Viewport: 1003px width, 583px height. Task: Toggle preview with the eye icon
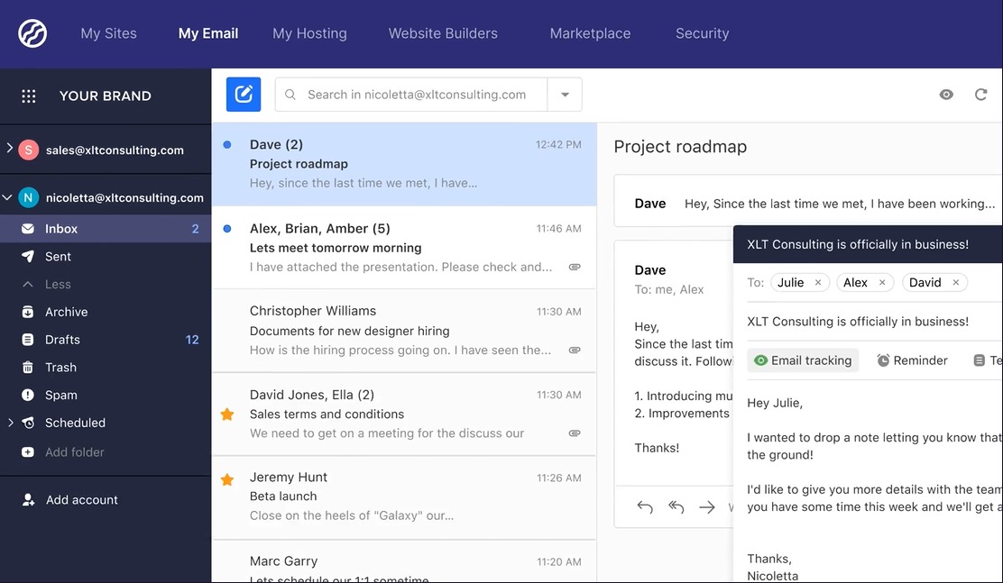pyautogui.click(x=946, y=95)
